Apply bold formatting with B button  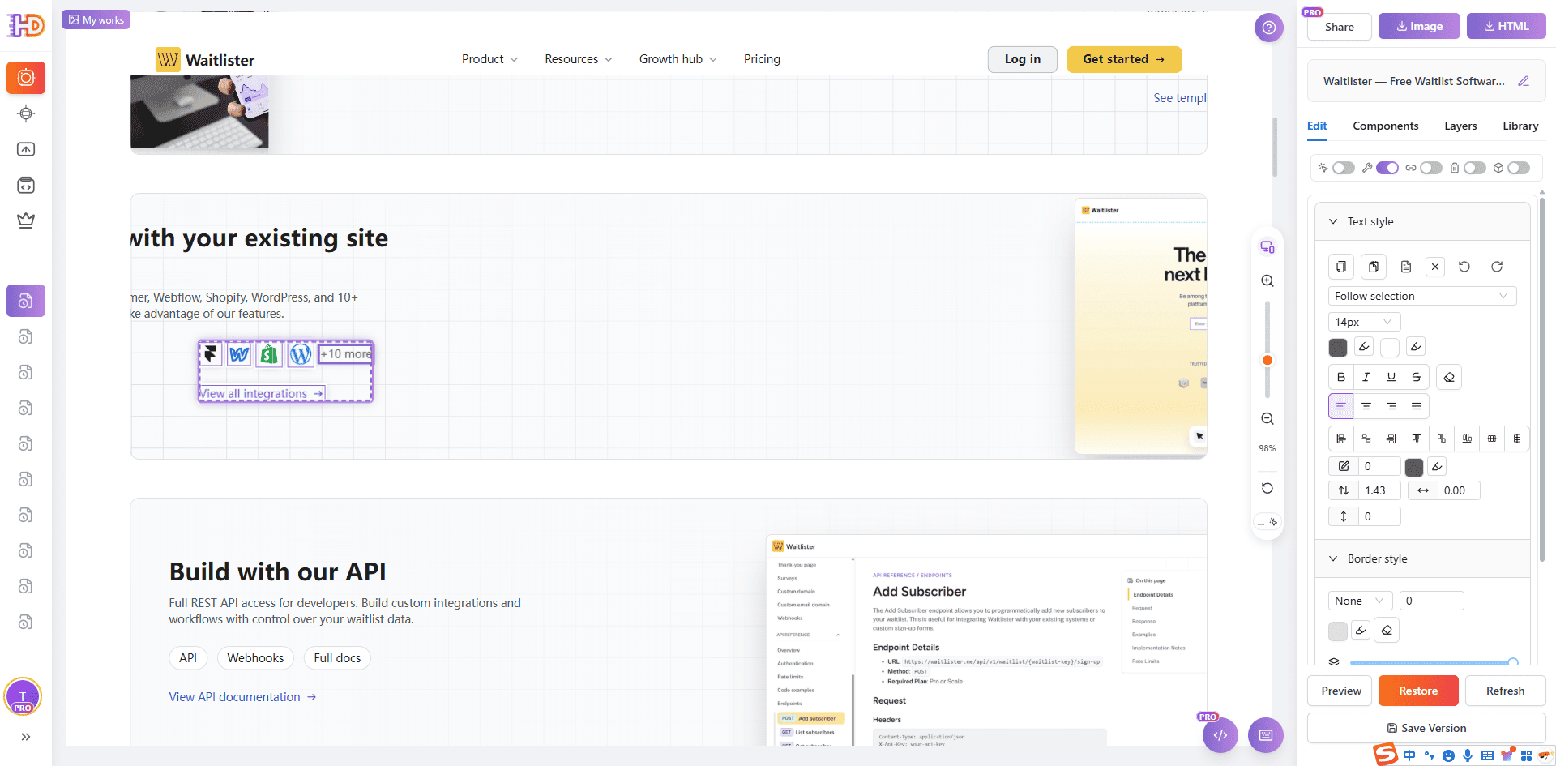pyautogui.click(x=1341, y=377)
